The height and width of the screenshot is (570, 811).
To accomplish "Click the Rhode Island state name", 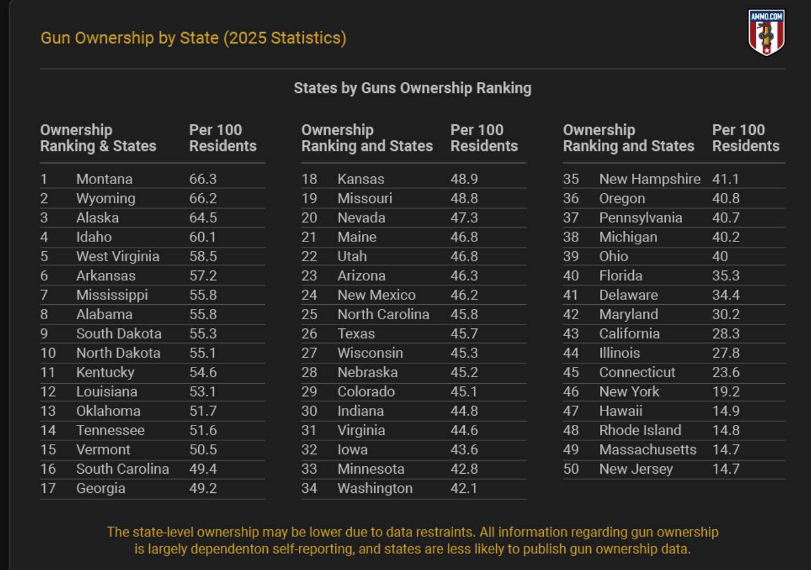I will point(640,431).
